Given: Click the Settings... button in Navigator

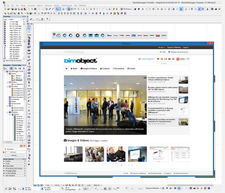Looking at the screenshot, I should 14,155.
